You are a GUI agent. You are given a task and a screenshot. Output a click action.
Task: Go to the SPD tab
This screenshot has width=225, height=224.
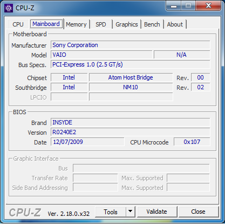coord(101,24)
